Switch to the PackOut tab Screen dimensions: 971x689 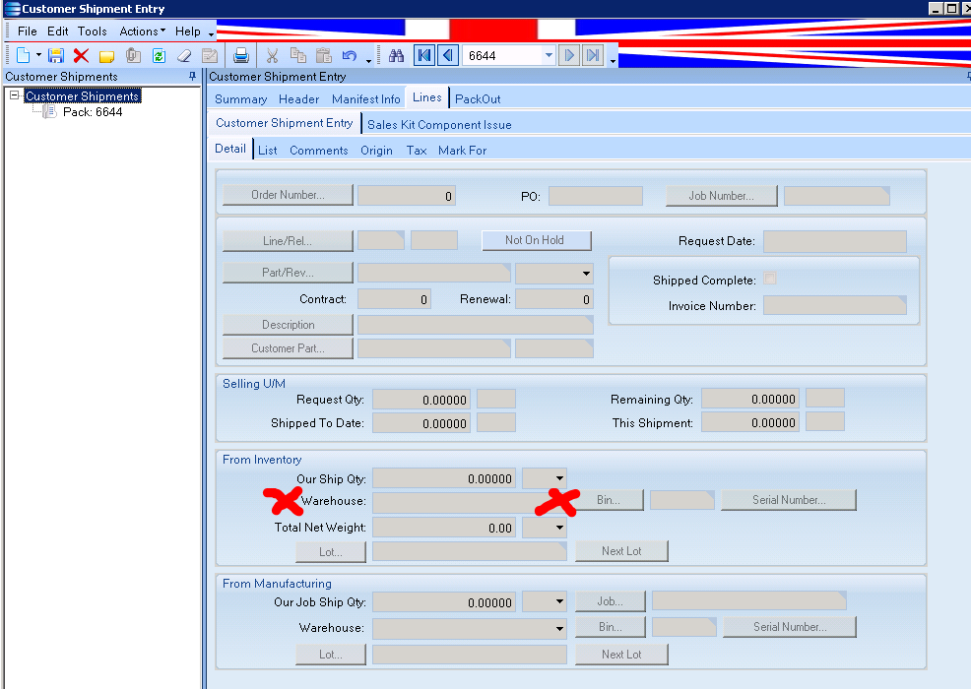point(478,99)
